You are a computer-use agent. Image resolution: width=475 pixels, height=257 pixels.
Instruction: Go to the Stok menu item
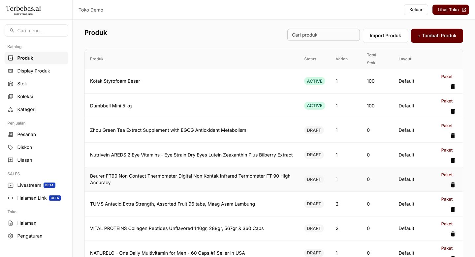pyautogui.click(x=36, y=84)
